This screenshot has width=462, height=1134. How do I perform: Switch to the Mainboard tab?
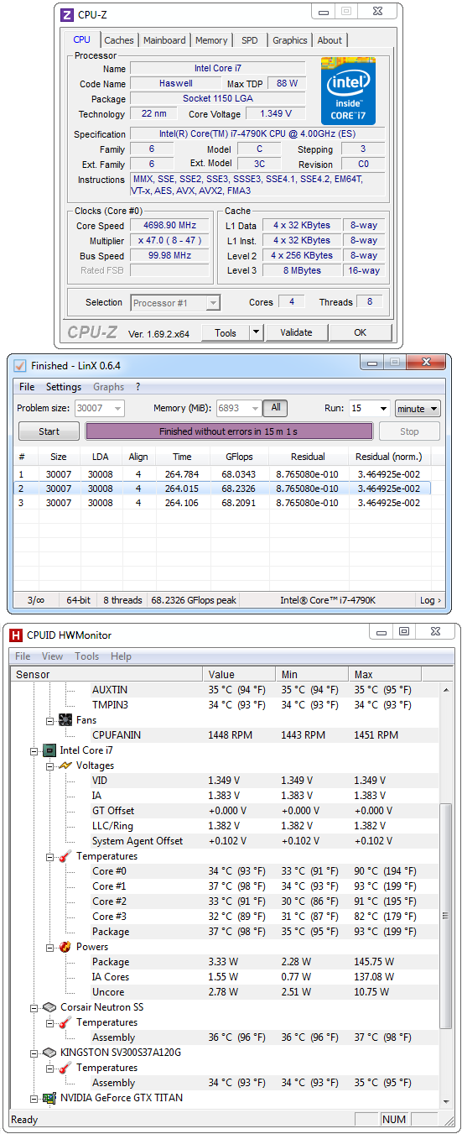164,40
